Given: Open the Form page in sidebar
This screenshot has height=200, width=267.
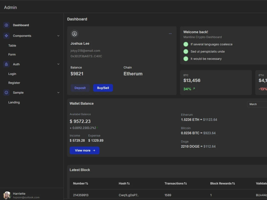Looking at the screenshot, I should [12, 55].
